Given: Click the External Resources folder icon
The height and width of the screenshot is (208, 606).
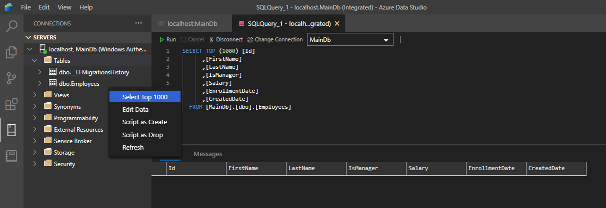Looking at the screenshot, I should point(48,129).
